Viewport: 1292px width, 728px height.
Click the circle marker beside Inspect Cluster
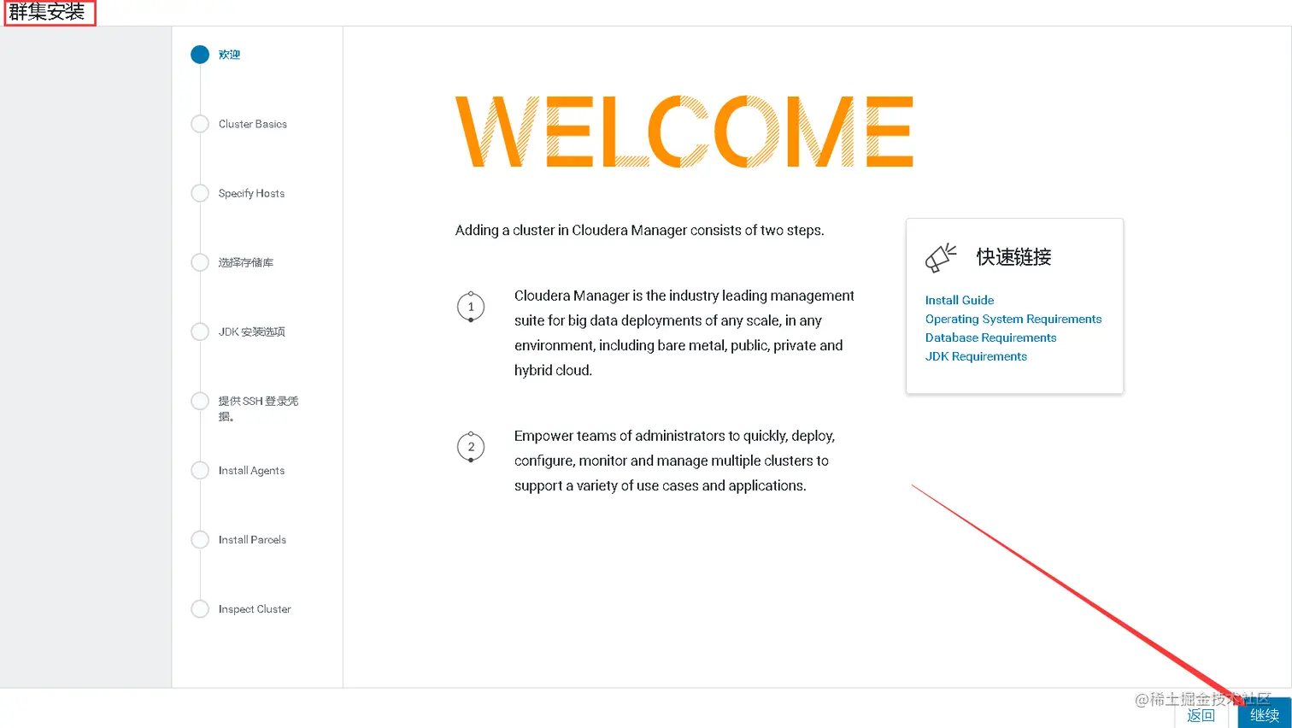click(200, 608)
